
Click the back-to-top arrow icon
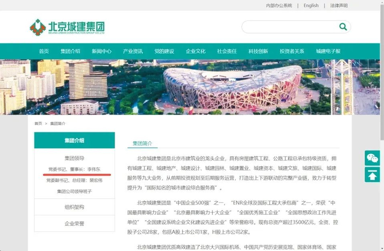[372, 175]
